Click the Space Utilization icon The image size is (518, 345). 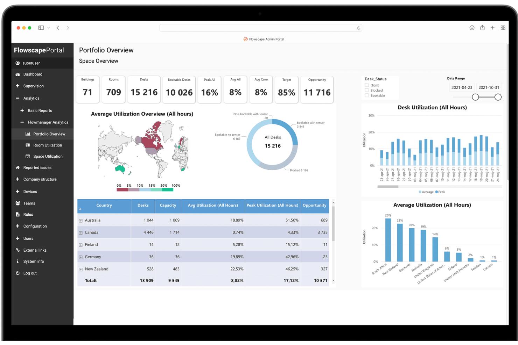click(x=28, y=156)
